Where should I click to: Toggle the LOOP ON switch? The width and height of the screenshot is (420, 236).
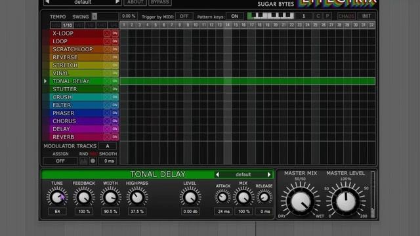click(115, 41)
